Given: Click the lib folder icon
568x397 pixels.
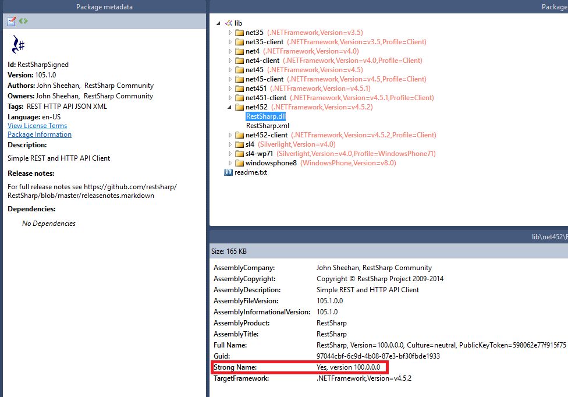Looking at the screenshot, I should pos(229,23).
